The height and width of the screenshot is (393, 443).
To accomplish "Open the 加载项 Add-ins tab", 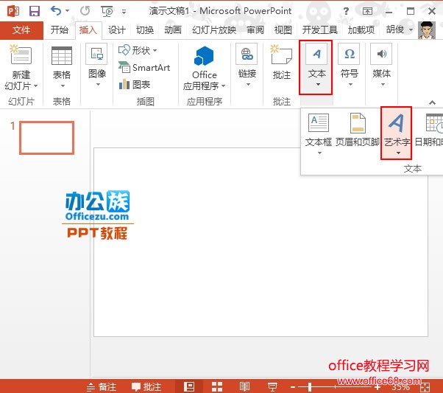I will click(x=361, y=29).
